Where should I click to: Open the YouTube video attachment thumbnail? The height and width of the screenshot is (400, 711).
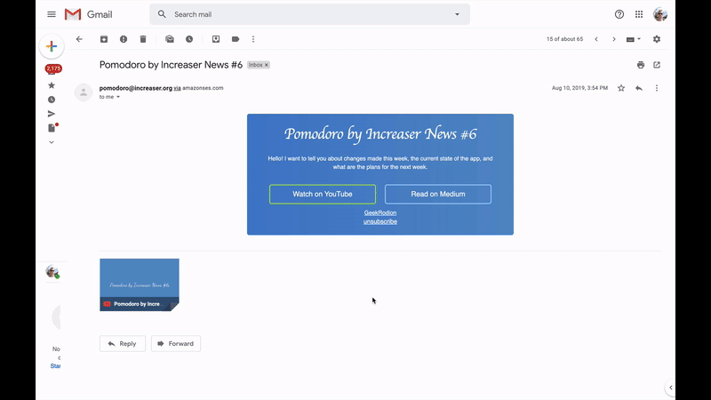pyautogui.click(x=140, y=284)
